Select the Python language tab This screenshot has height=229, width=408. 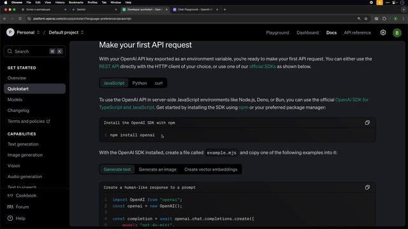[x=140, y=83]
